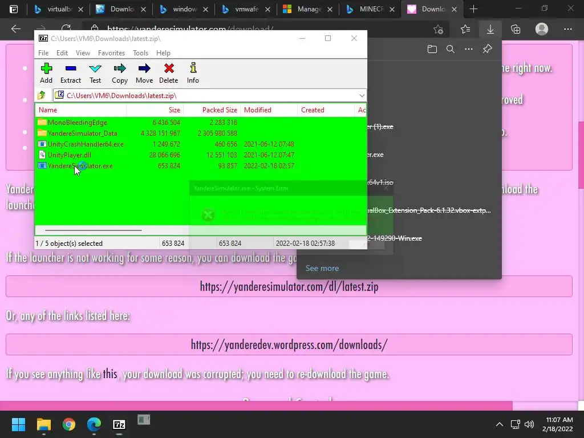
Task: Open the Edge favorites list icon
Action: tap(465, 29)
